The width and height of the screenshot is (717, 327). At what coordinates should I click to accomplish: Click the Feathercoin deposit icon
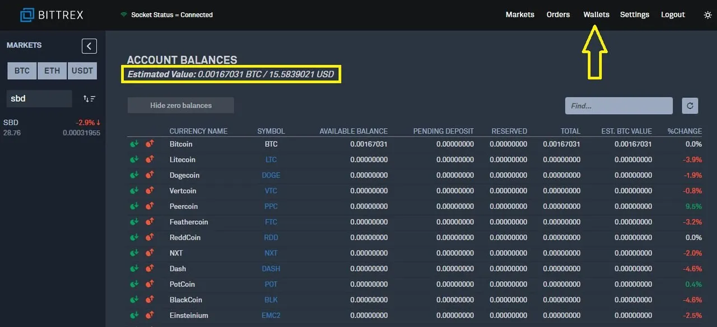coord(134,222)
